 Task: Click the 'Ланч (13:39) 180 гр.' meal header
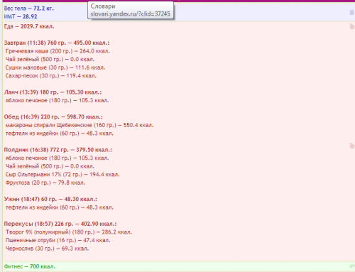point(53,92)
